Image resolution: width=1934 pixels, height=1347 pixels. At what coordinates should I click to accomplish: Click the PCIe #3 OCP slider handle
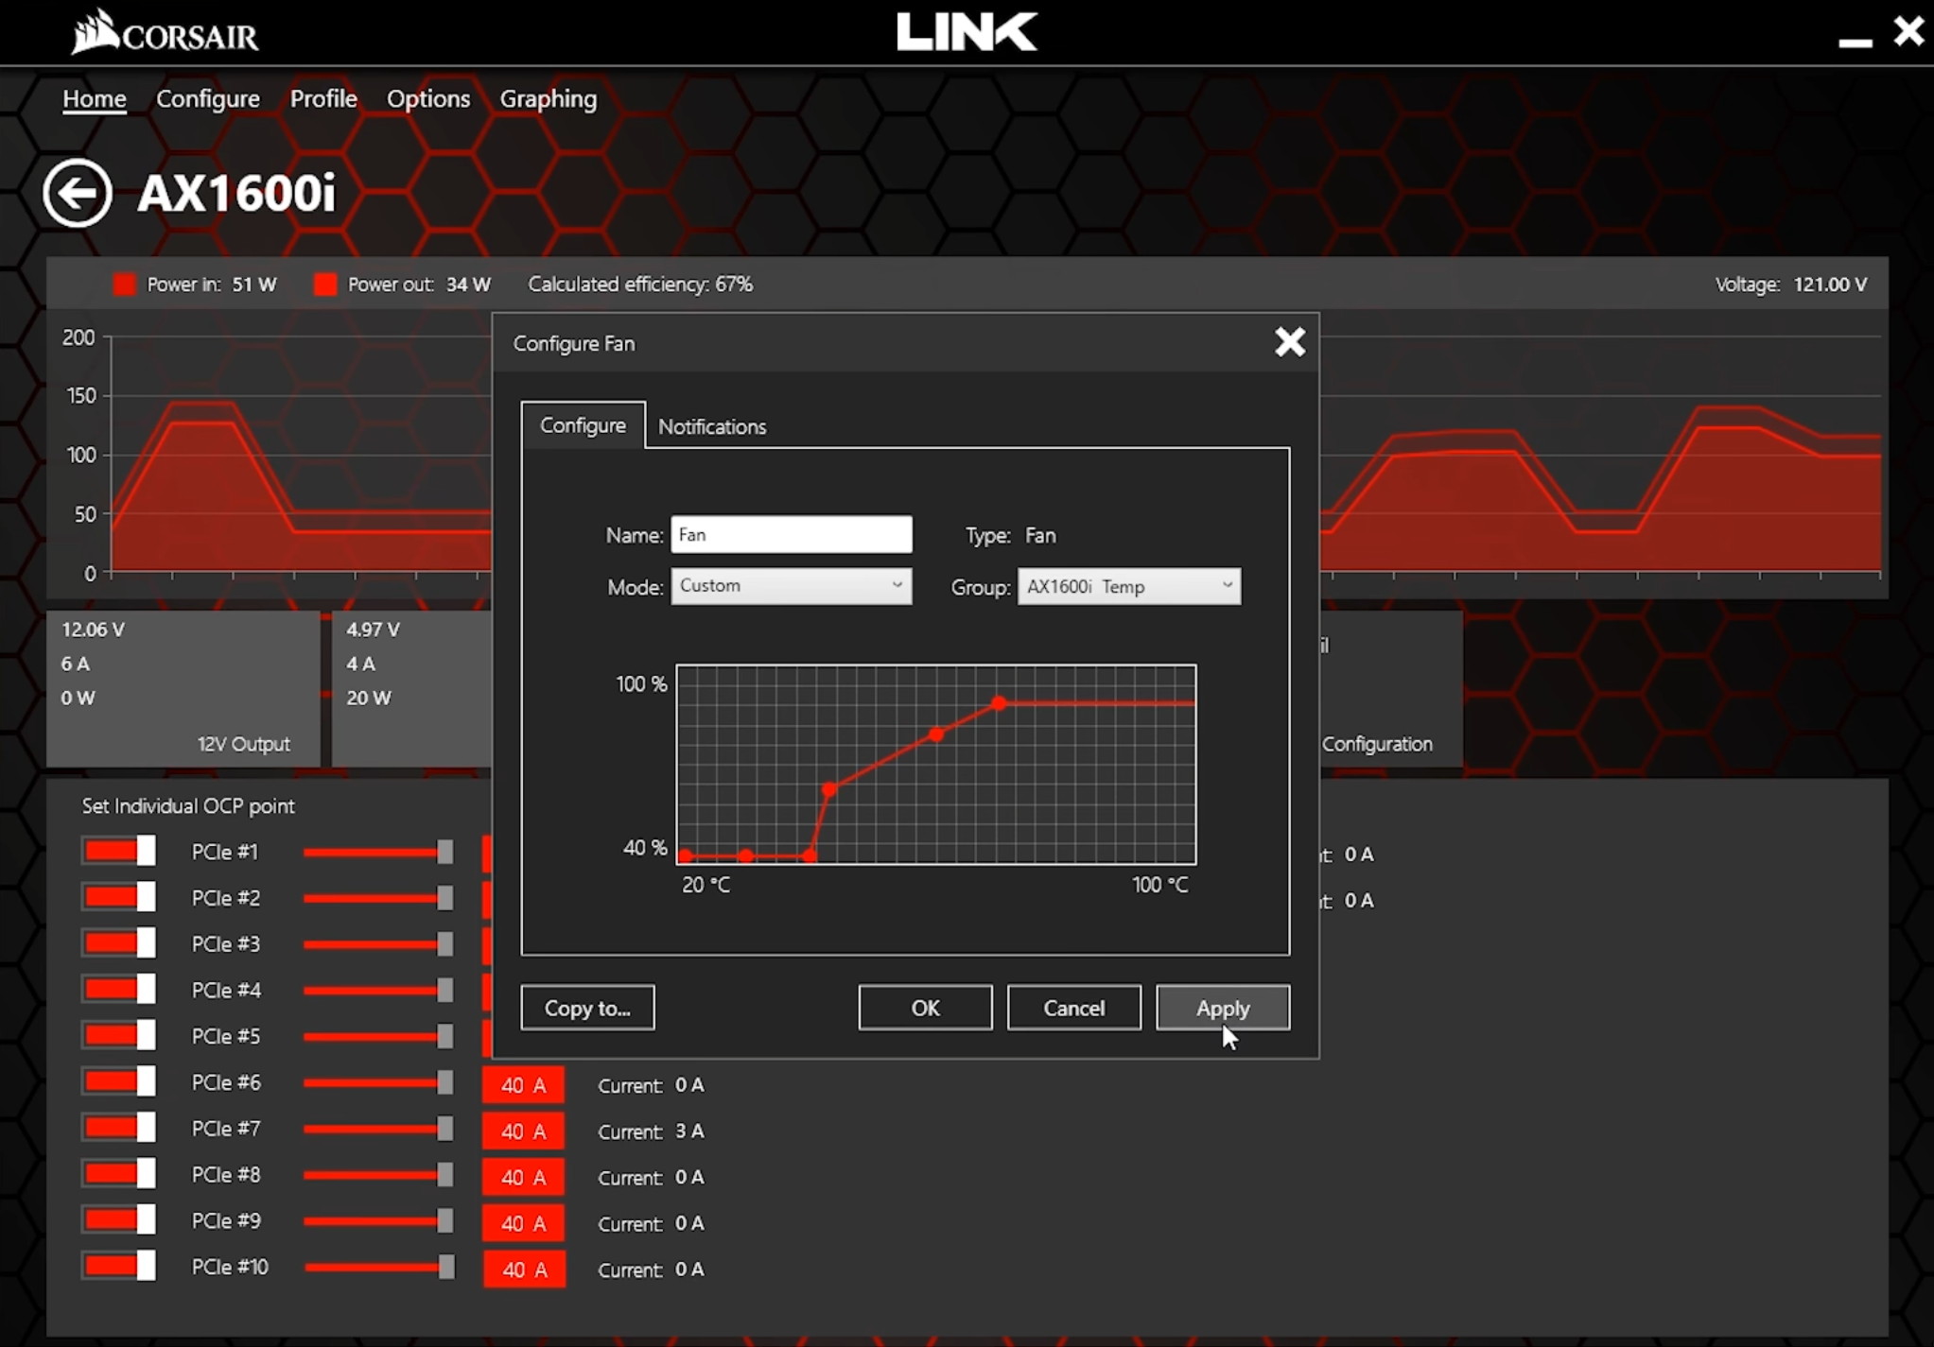click(x=444, y=943)
